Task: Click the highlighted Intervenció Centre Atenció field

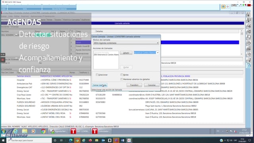Action: [x=145, y=53]
